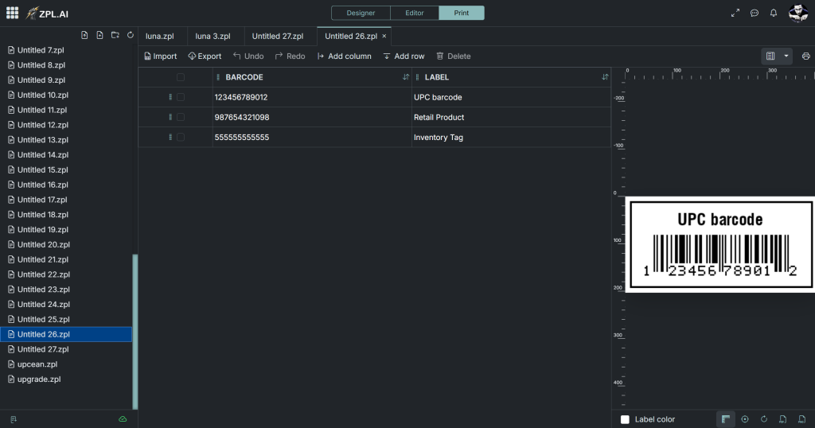Select the cell '123456789012'
Screen dimensions: 815x428
pos(312,97)
